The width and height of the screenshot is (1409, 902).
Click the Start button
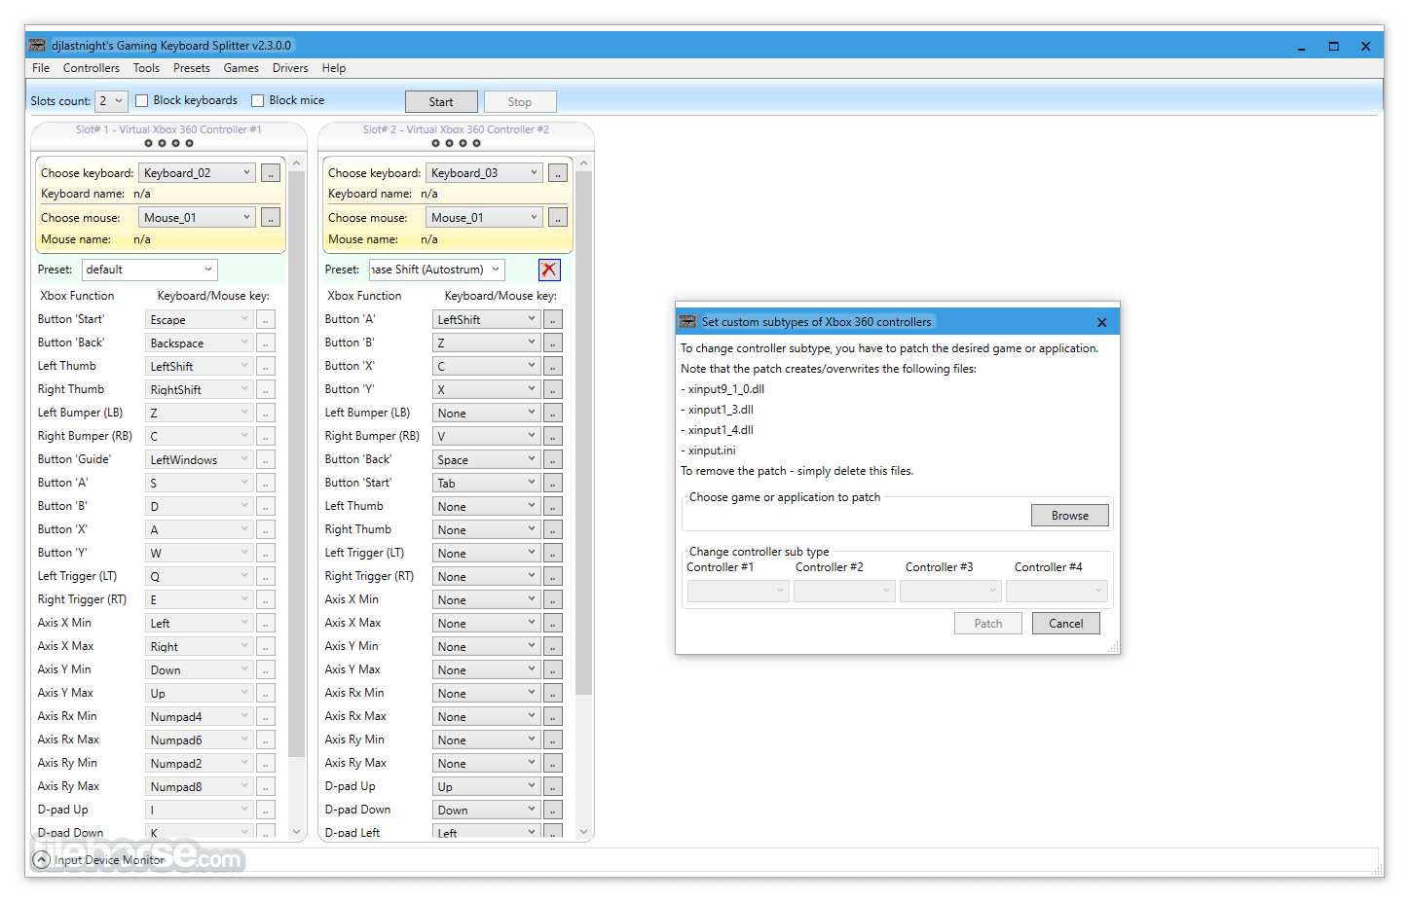coord(441,102)
